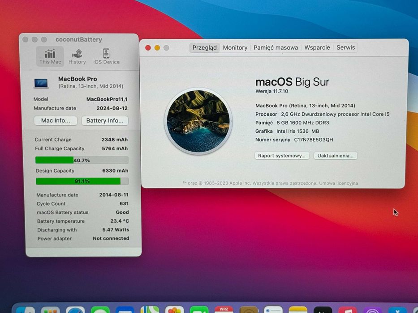This screenshot has height=313, width=418.
Task: Click the 40.7% current charge bar
Action: pos(82,160)
